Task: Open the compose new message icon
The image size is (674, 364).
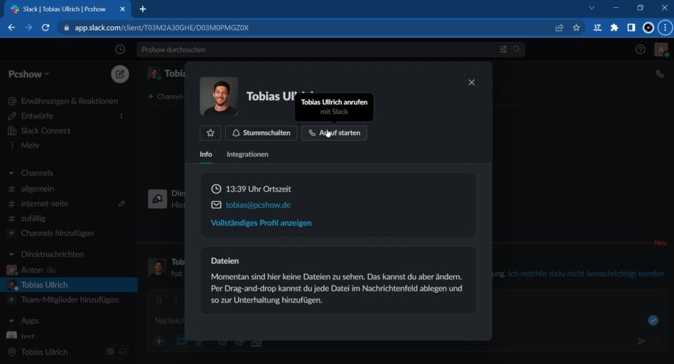Action: [x=120, y=74]
